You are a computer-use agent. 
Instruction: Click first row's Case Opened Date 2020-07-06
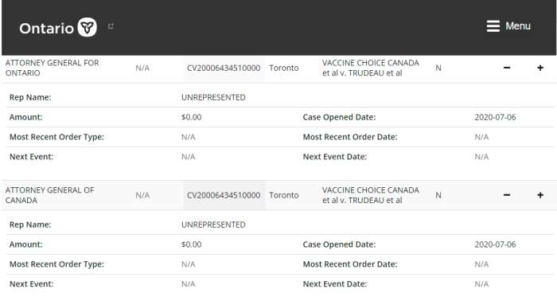click(x=495, y=117)
